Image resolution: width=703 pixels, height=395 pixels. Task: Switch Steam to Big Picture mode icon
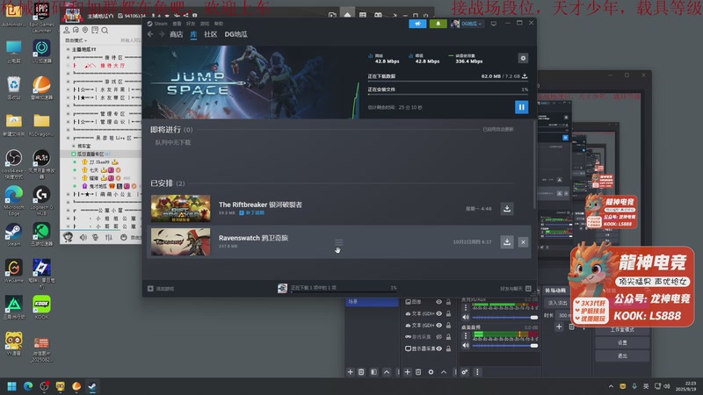(x=493, y=24)
